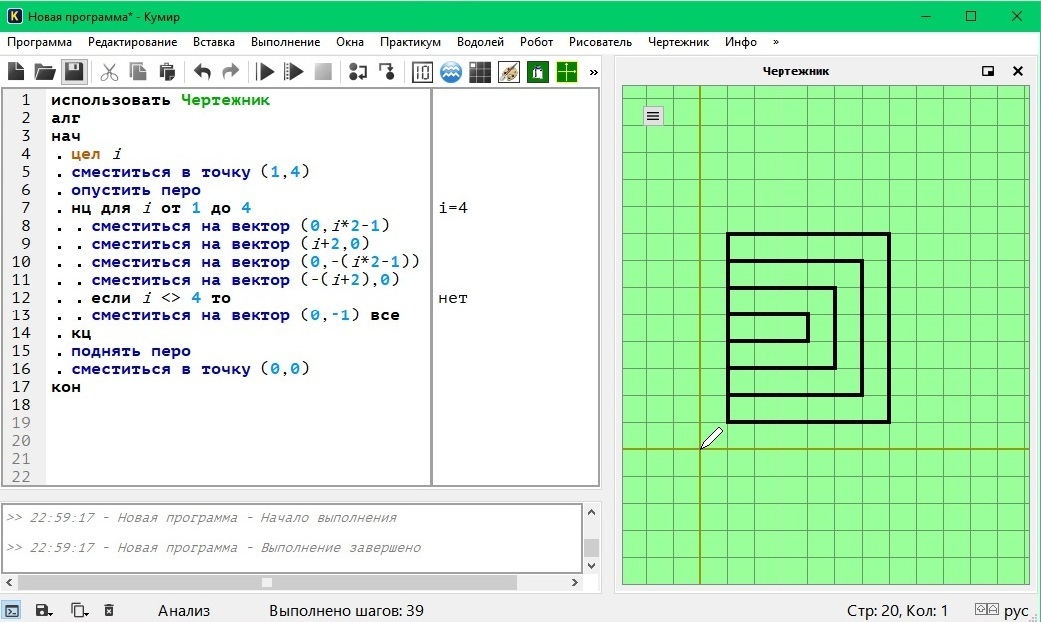
Task: Expand hidden toolbar items with the chevron
Action: (x=594, y=72)
